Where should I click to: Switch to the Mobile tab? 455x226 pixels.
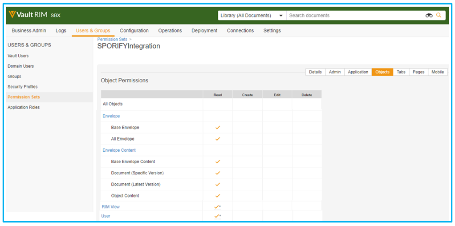click(x=437, y=72)
